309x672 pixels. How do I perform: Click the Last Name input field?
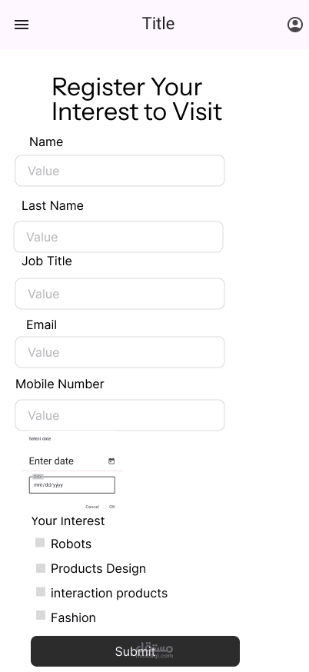coord(118,237)
